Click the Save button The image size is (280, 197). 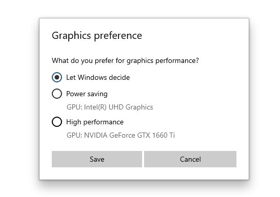point(97,159)
